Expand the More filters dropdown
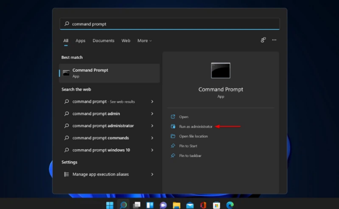Screen dimensions: 339x209 144,41
